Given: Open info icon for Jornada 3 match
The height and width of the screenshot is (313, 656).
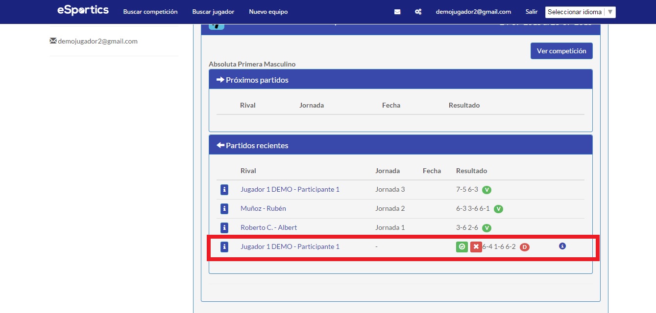Looking at the screenshot, I should (x=224, y=190).
